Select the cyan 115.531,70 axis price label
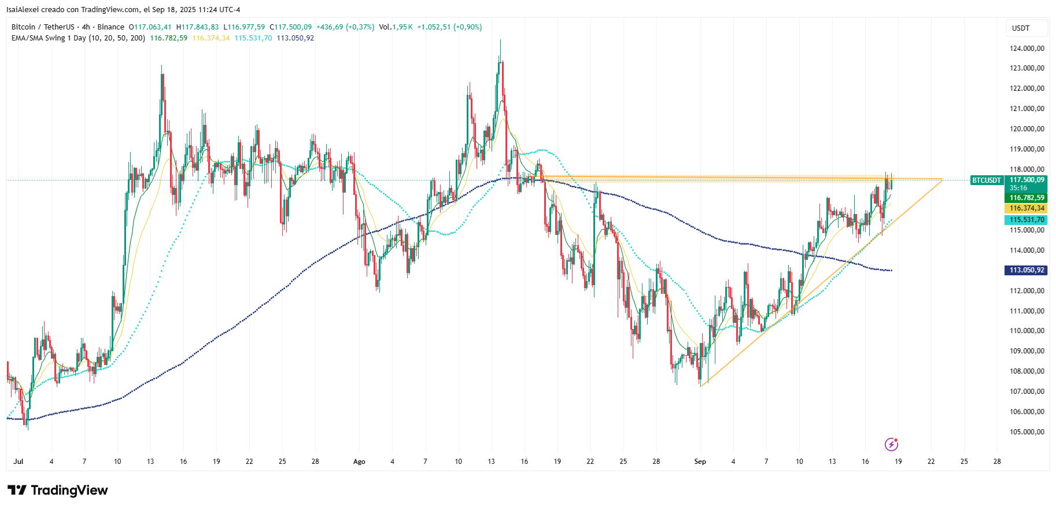 (1027, 220)
